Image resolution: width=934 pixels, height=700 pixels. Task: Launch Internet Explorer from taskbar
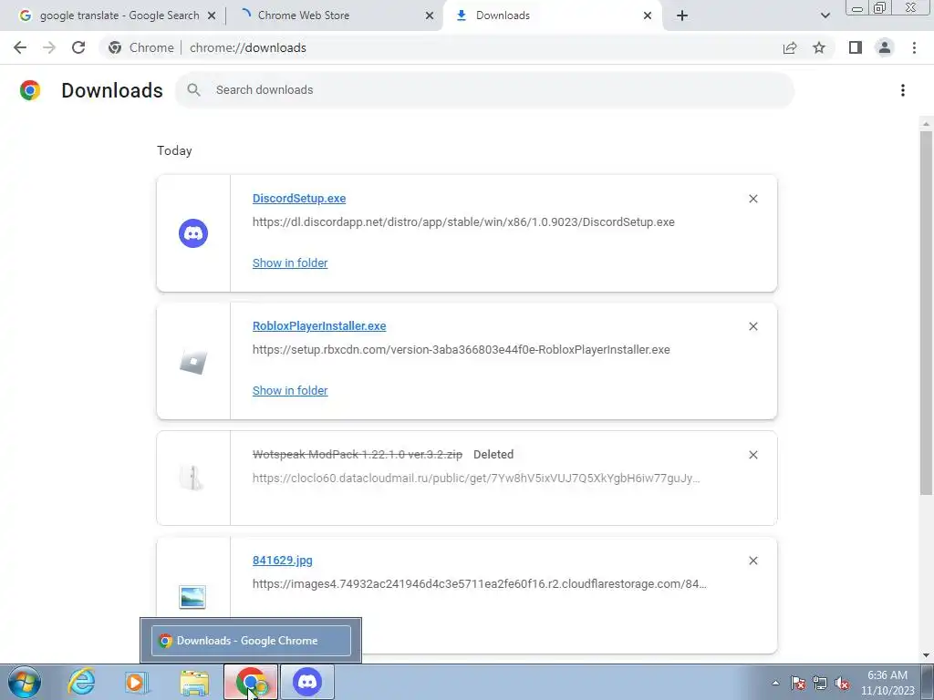click(81, 682)
